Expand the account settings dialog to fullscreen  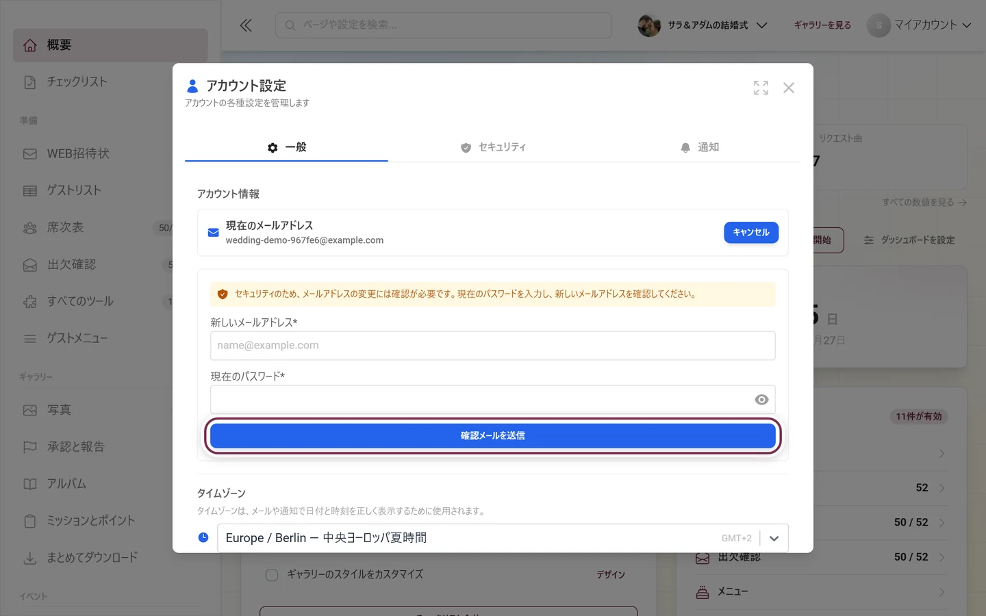pyautogui.click(x=761, y=88)
